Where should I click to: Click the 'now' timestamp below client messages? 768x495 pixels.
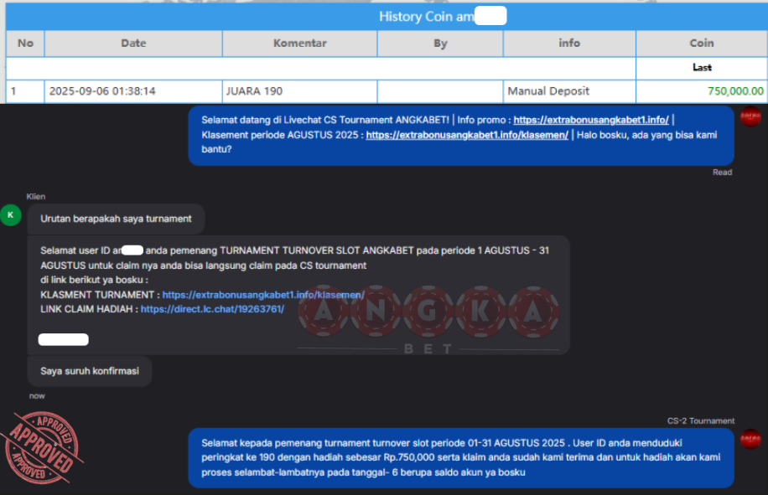tap(37, 395)
